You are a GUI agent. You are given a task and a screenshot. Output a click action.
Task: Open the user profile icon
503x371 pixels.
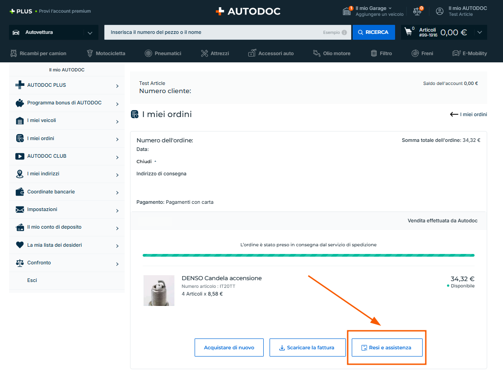(439, 11)
